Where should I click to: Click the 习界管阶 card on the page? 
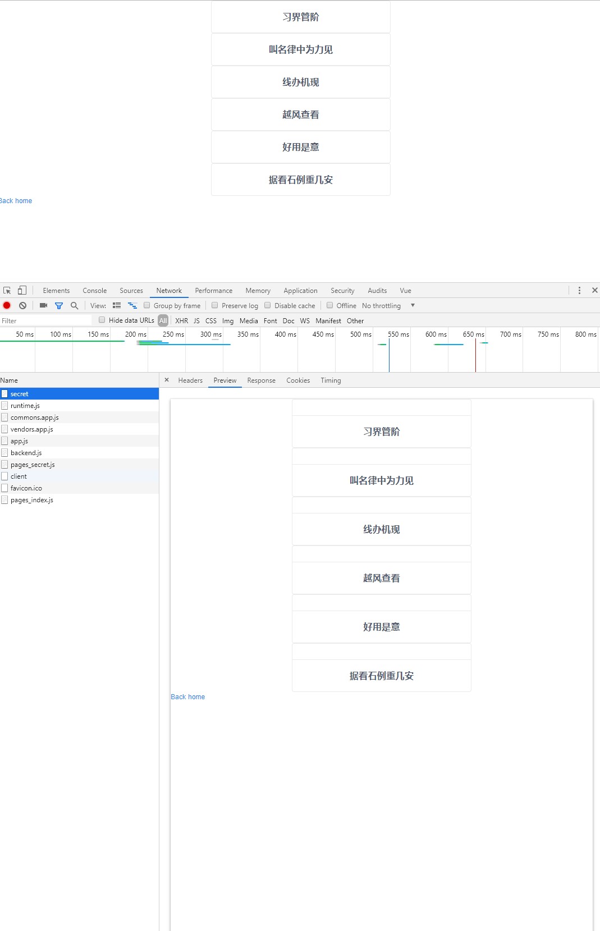[x=301, y=17]
